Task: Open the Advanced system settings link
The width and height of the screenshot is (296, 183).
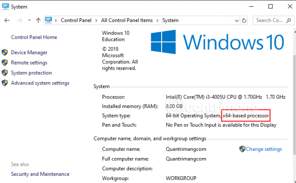Action: pos(40,83)
